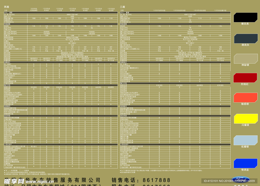This screenshot has height=186, width=260.
Task: Select the 1.5升手动时尚型 sedan column header
Action: click(159, 10)
